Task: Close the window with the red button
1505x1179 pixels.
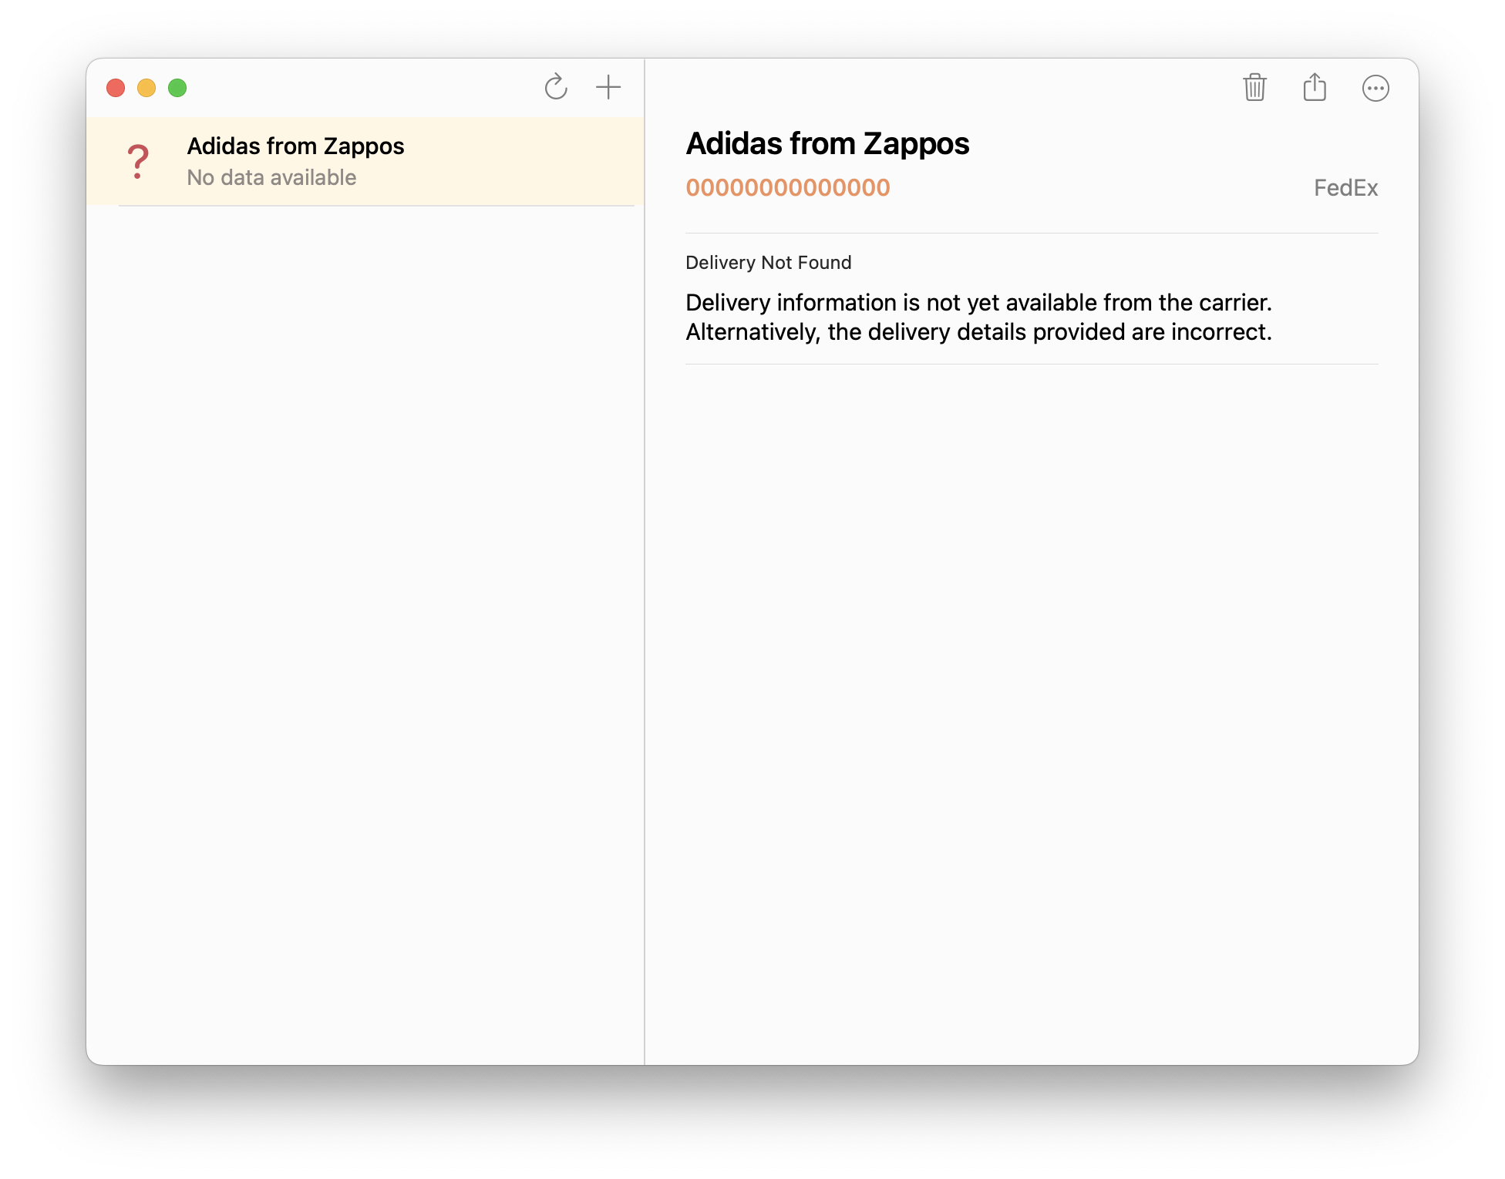Action: coord(116,88)
